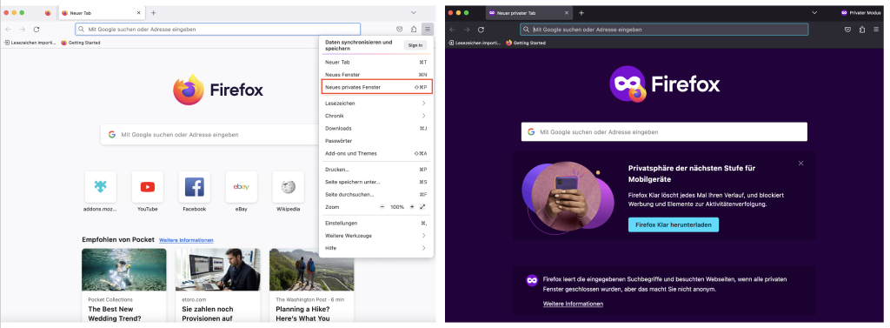Expand Weitere Werkzeuge submenu
Viewport: 890px width, 328px height.
tap(376, 235)
